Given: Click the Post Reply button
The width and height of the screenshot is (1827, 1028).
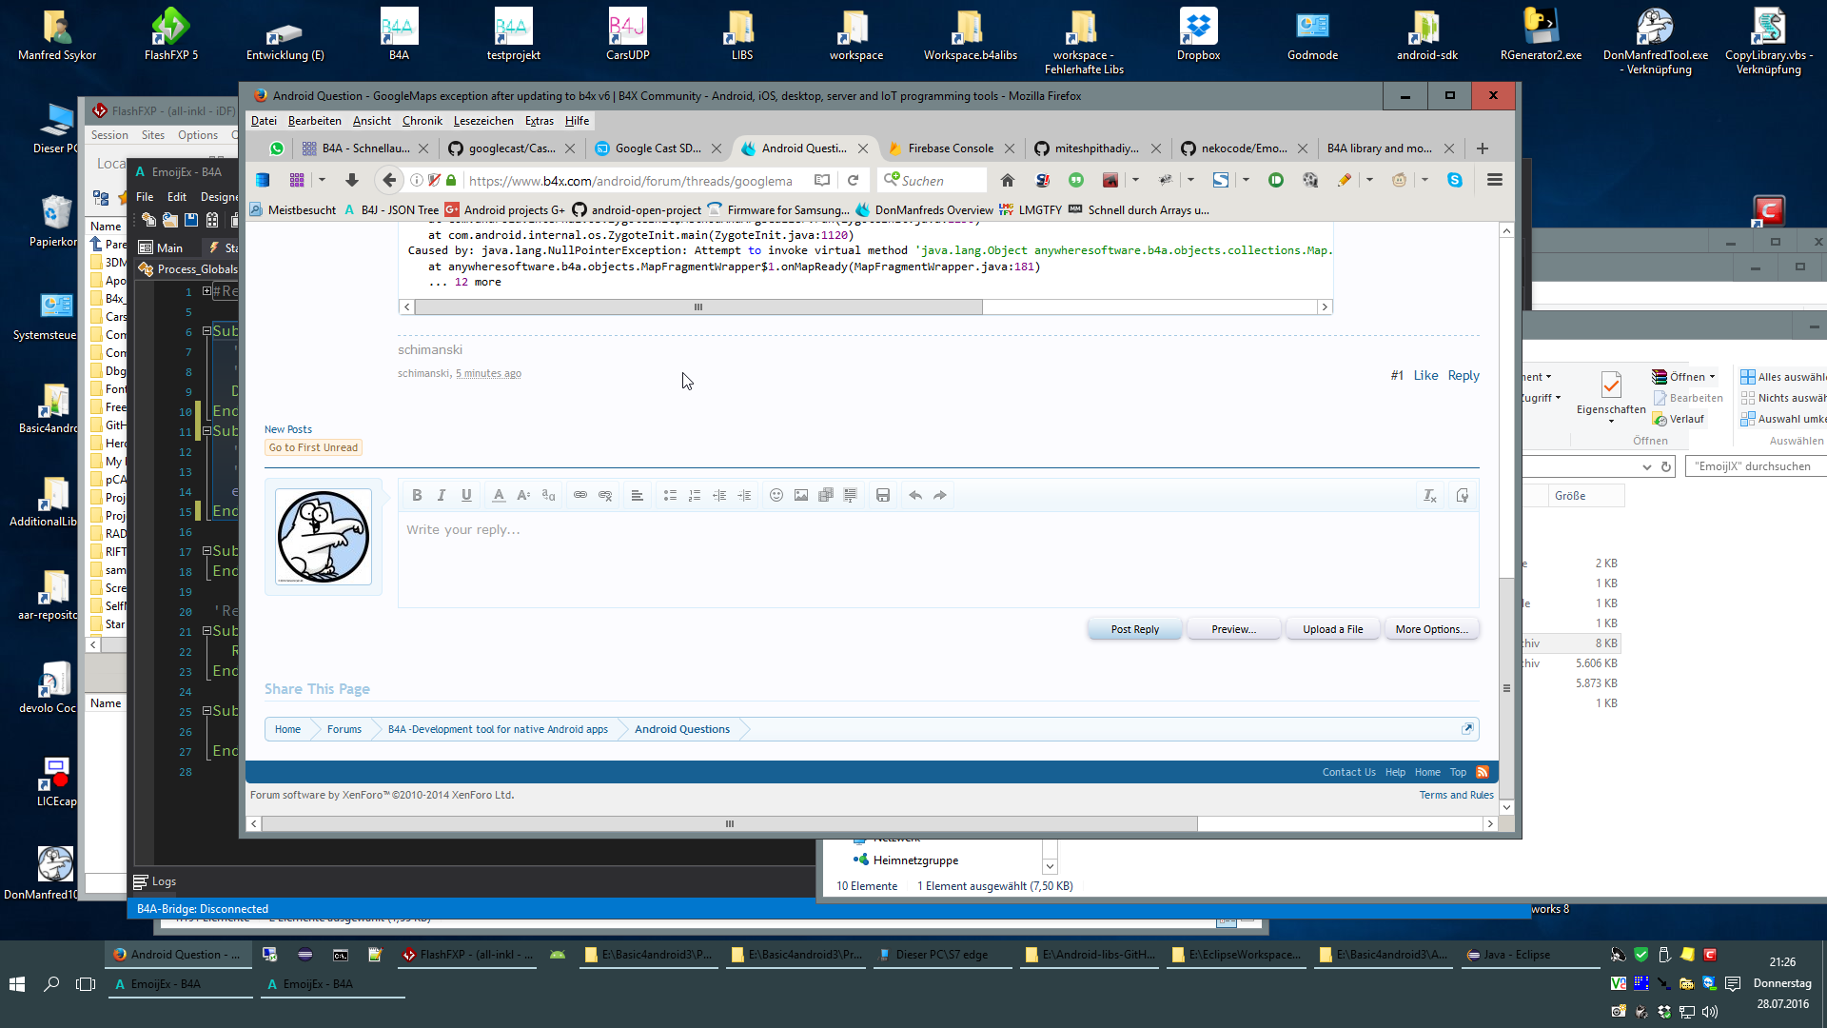Looking at the screenshot, I should pyautogui.click(x=1134, y=629).
